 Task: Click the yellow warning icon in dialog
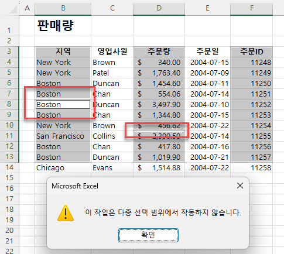[66, 213]
